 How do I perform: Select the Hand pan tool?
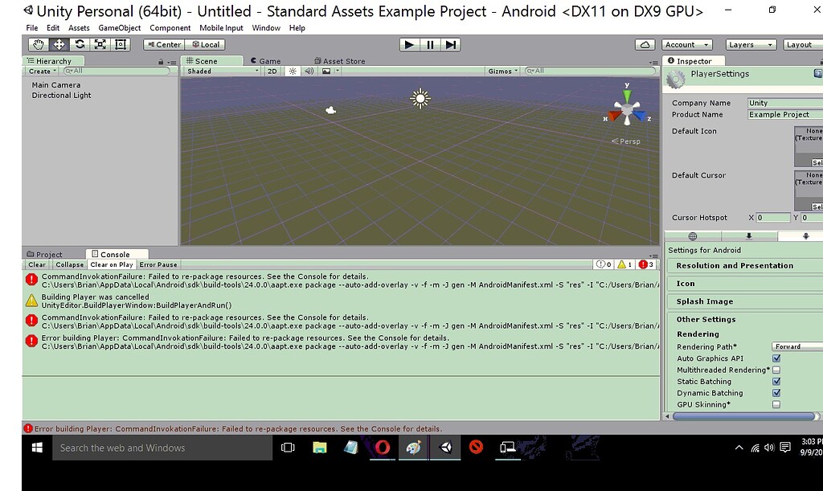pos(37,44)
